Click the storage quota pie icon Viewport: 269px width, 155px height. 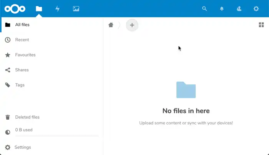point(8,132)
